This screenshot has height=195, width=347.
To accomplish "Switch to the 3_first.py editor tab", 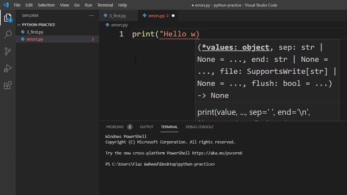I will [118, 16].
